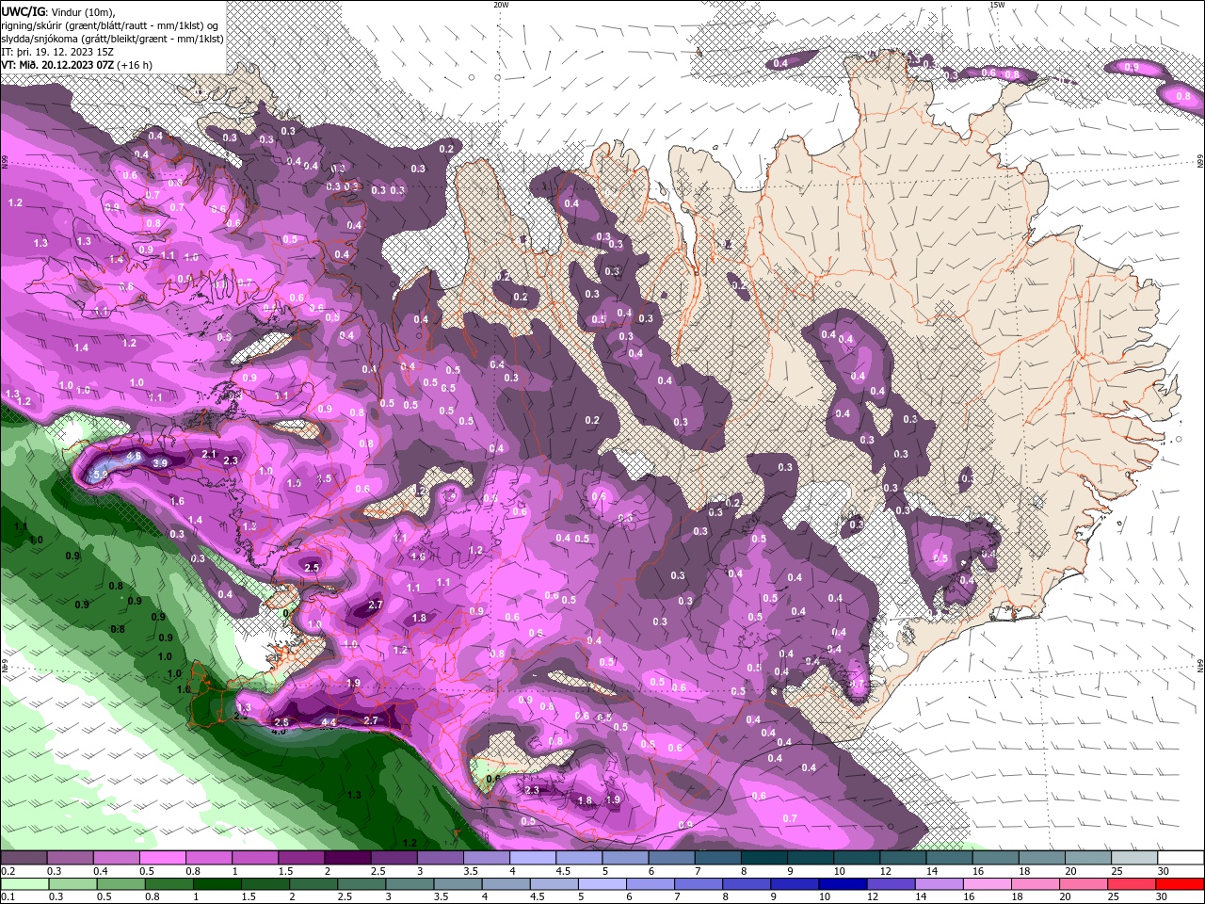This screenshot has height=904, width=1205.
Task: Select the white 30 swatch in snow legend
Action: point(1181,858)
